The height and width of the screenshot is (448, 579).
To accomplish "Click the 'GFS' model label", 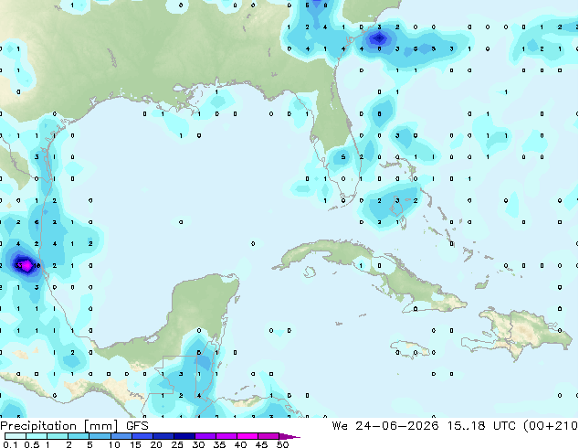I will [137, 426].
